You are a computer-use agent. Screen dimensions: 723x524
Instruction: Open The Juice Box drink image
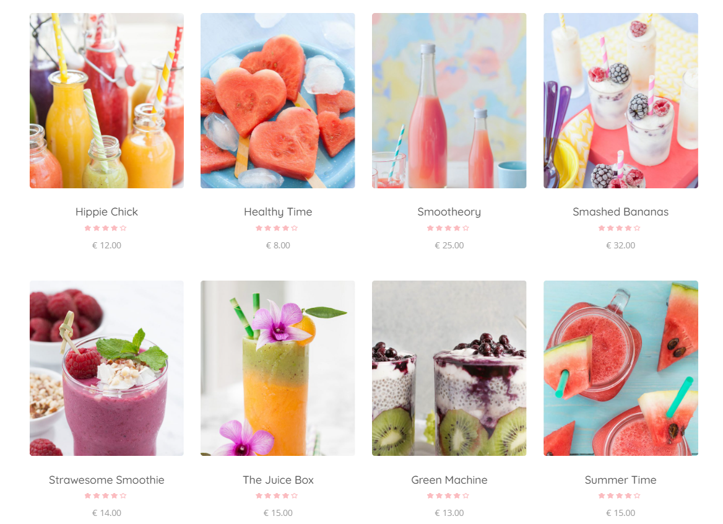pyautogui.click(x=277, y=368)
